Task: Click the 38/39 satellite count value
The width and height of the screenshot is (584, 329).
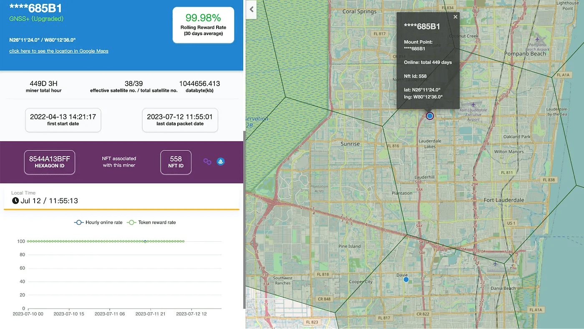Action: 134,84
